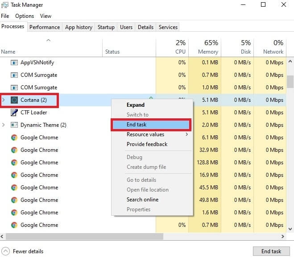Click the 1.6 MB memory value

click(x=210, y=213)
